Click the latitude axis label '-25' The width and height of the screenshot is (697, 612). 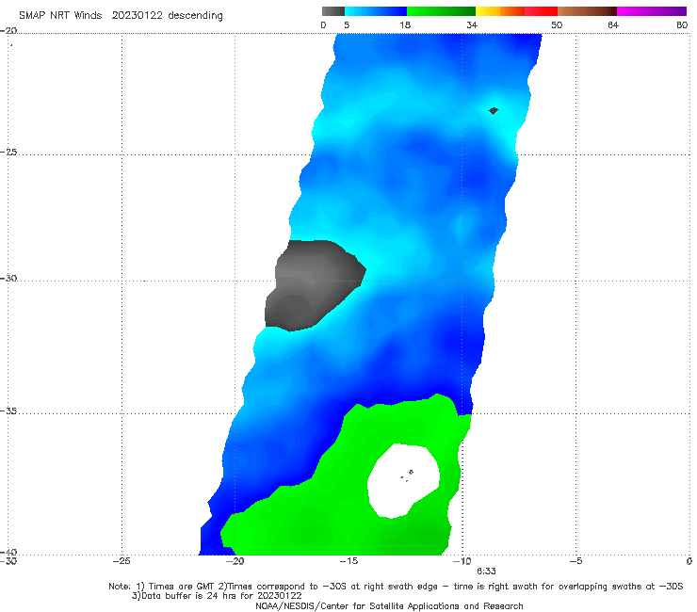tap(8, 152)
